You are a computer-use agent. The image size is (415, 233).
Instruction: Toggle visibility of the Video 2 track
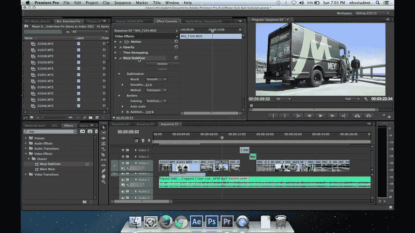click(x=123, y=156)
